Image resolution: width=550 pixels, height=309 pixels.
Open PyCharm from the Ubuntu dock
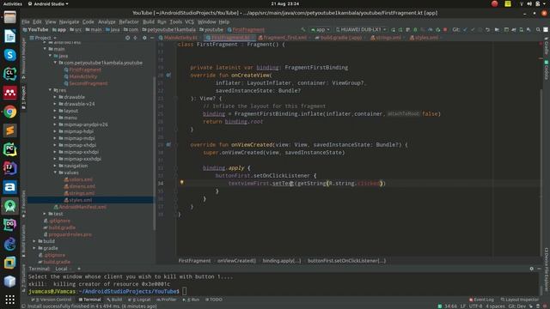(9, 149)
